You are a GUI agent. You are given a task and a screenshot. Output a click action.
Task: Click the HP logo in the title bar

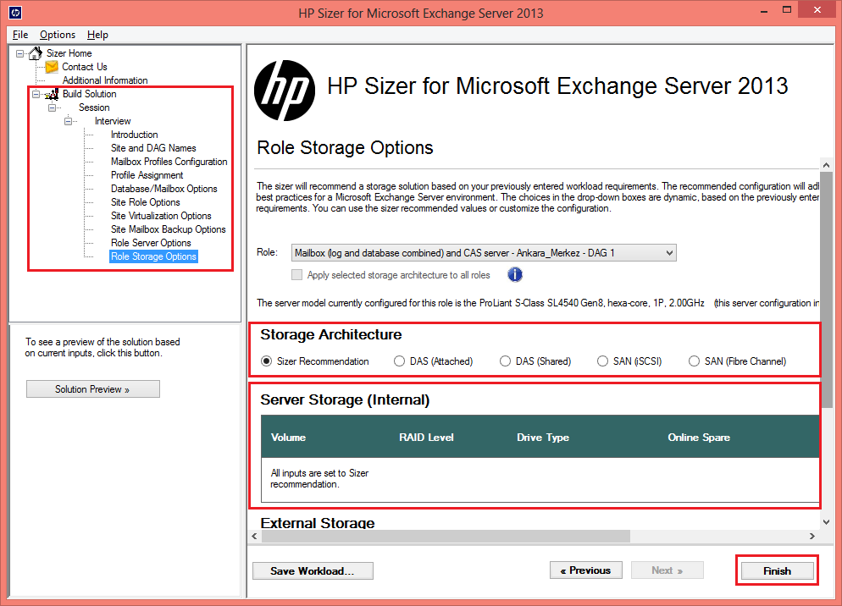(15, 12)
